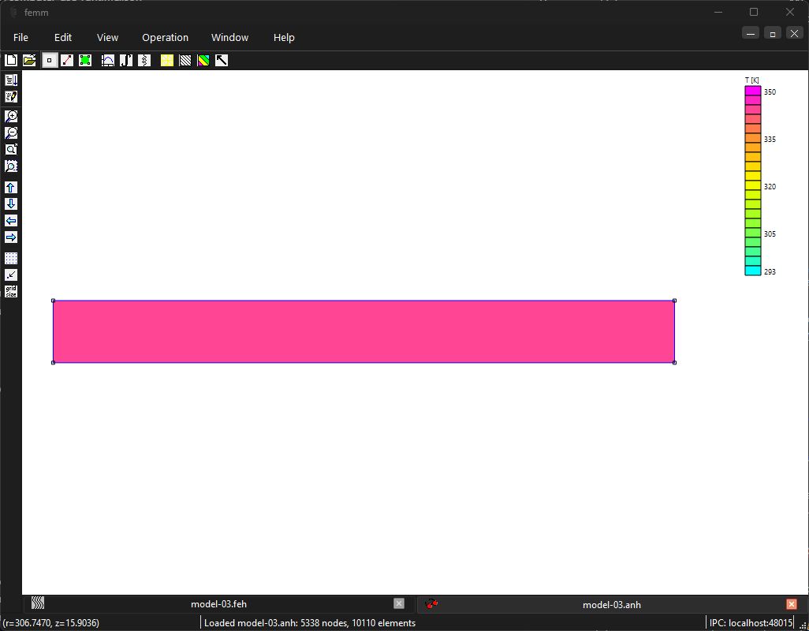Open a file using the folder icon
The width and height of the screenshot is (809, 631).
pyautogui.click(x=29, y=61)
